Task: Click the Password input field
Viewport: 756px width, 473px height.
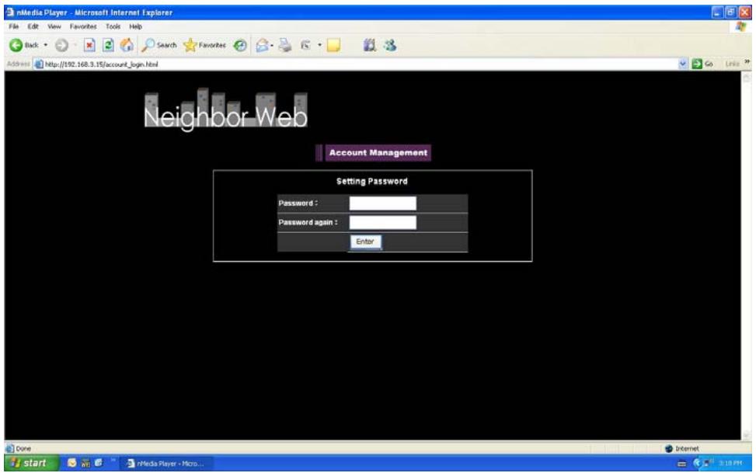Action: pyautogui.click(x=382, y=203)
